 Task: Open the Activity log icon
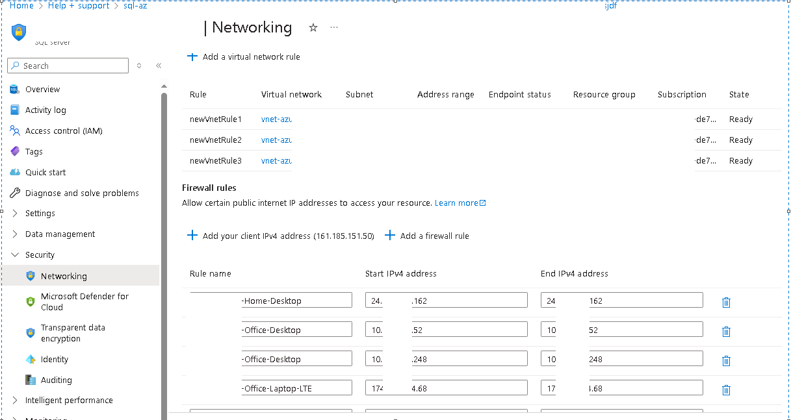[x=15, y=110]
